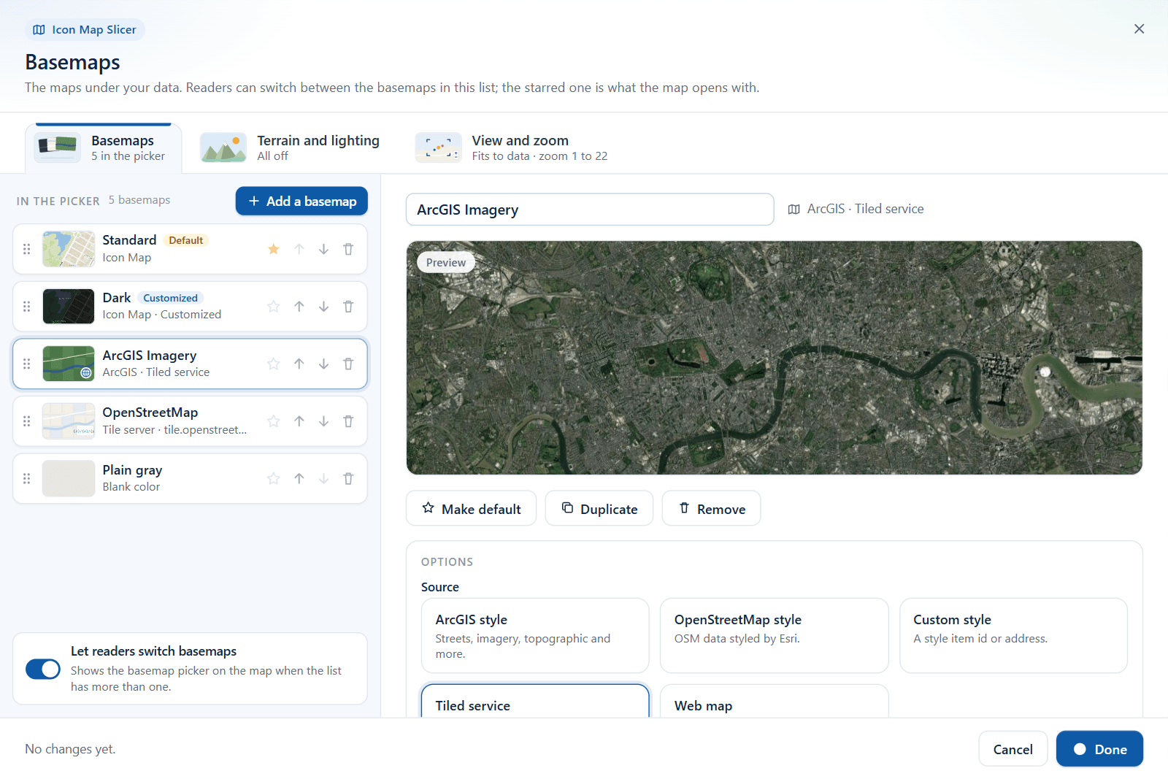1168x779 pixels.
Task: Open the Terrain and lighting tab
Action: 290,148
